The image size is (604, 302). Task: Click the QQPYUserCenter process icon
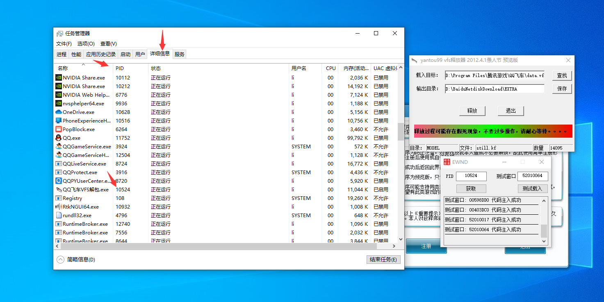click(58, 181)
